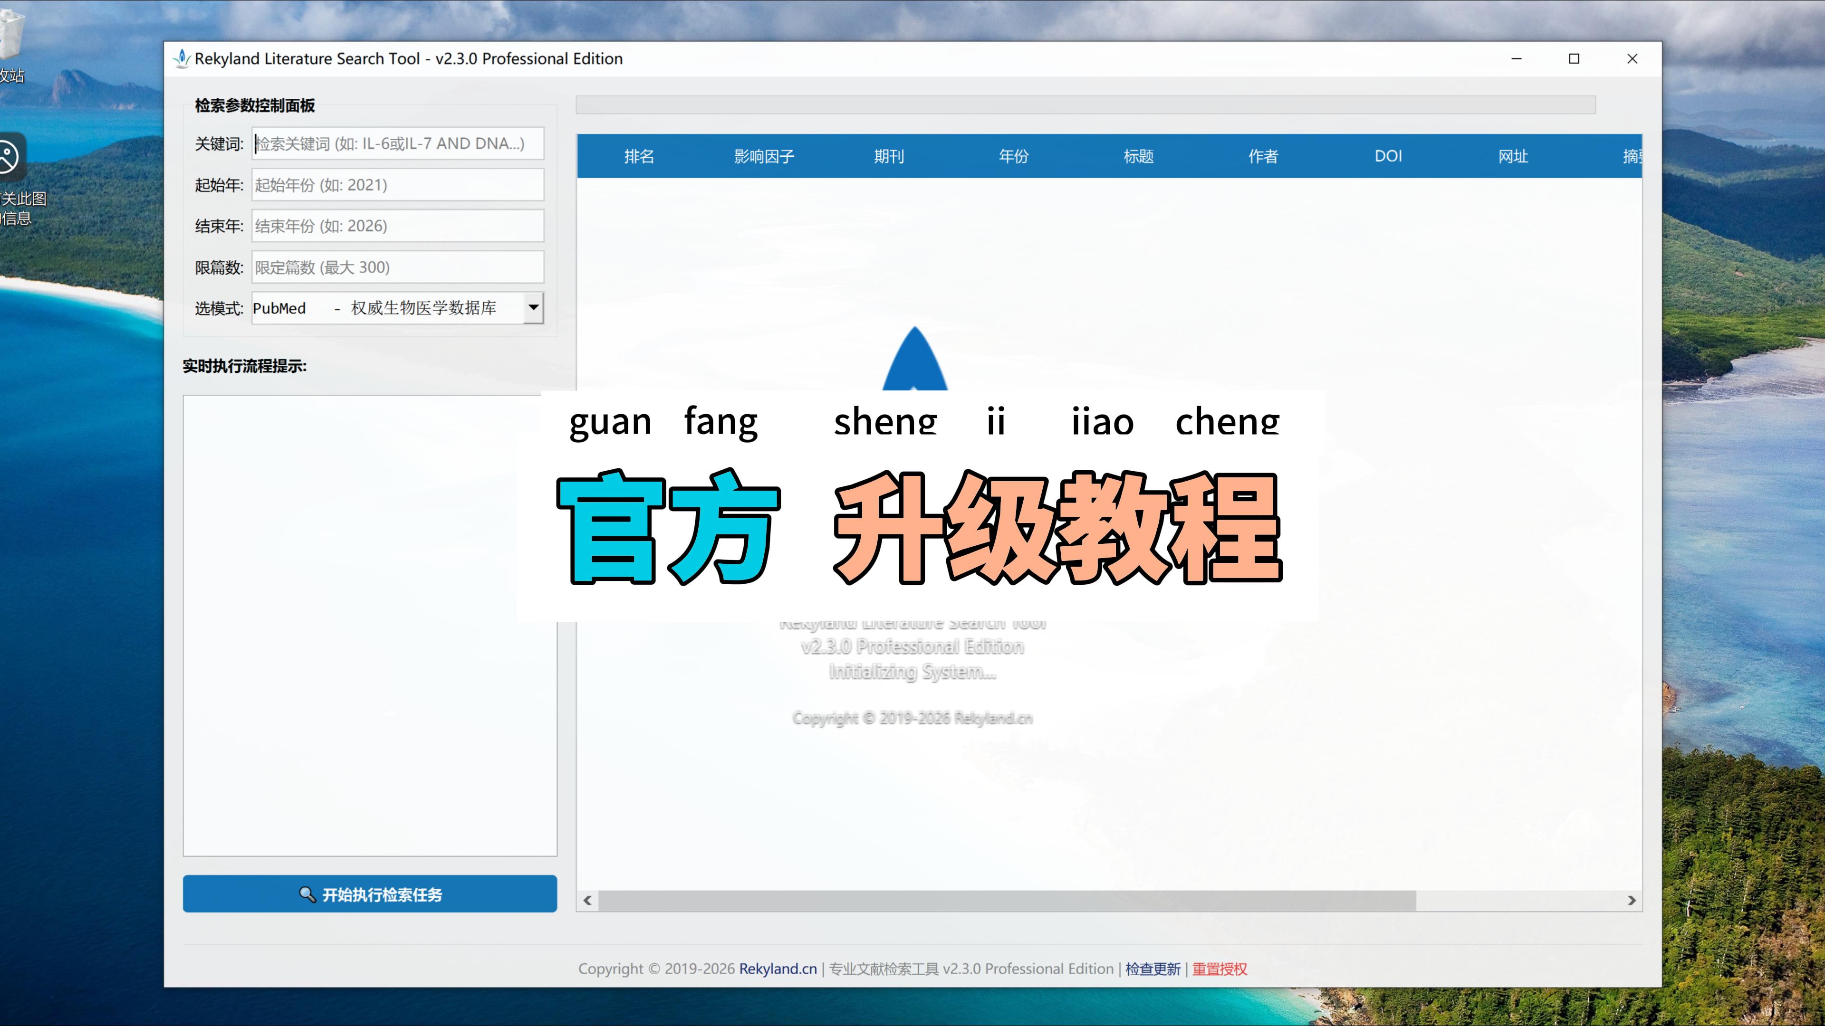1825x1026 pixels.
Task: Click the 年份 column header
Action: point(1013,156)
